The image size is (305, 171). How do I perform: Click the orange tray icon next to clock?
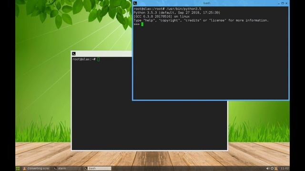point(276,169)
